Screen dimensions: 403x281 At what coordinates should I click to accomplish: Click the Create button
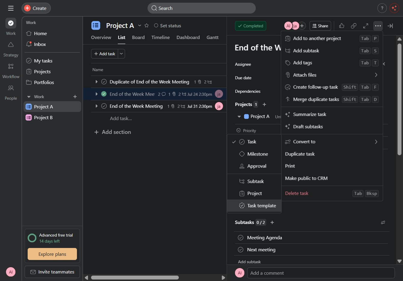36,8
